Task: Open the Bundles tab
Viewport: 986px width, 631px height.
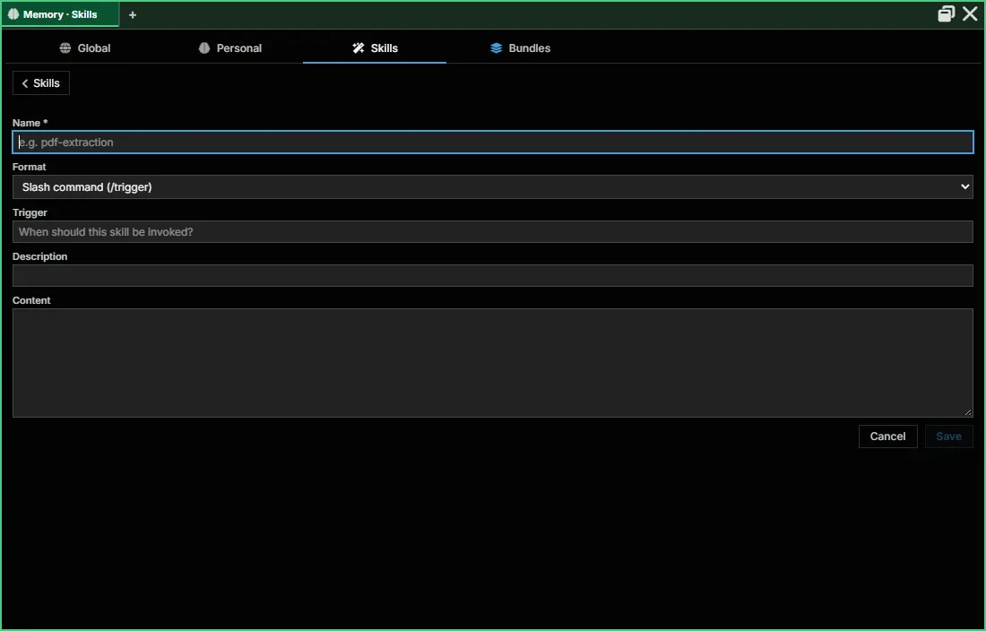Action: [x=520, y=48]
